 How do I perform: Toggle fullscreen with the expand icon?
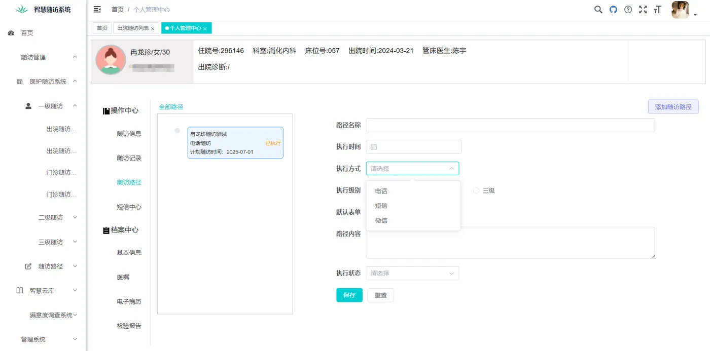(643, 9)
